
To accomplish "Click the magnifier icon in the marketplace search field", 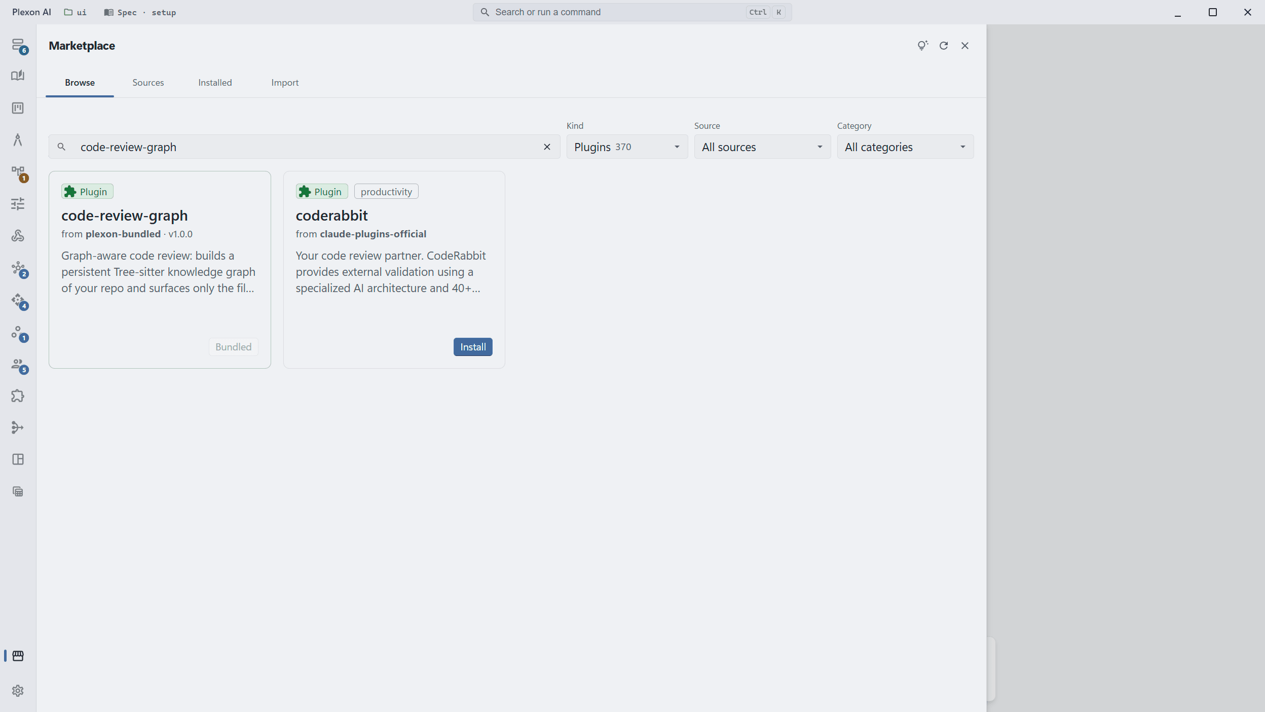I will click(61, 147).
